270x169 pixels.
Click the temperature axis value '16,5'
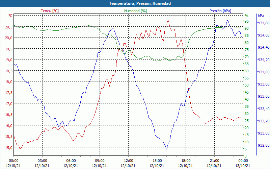click(x=9, y=115)
